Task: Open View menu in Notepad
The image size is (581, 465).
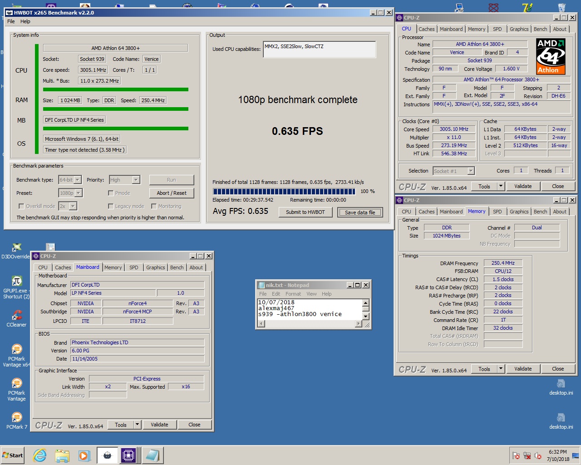Action: coord(311,294)
